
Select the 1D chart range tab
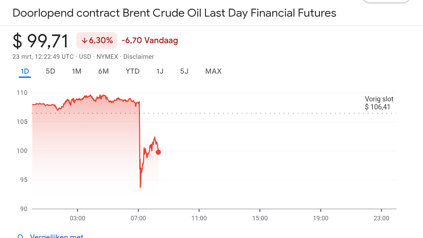[x=25, y=71]
